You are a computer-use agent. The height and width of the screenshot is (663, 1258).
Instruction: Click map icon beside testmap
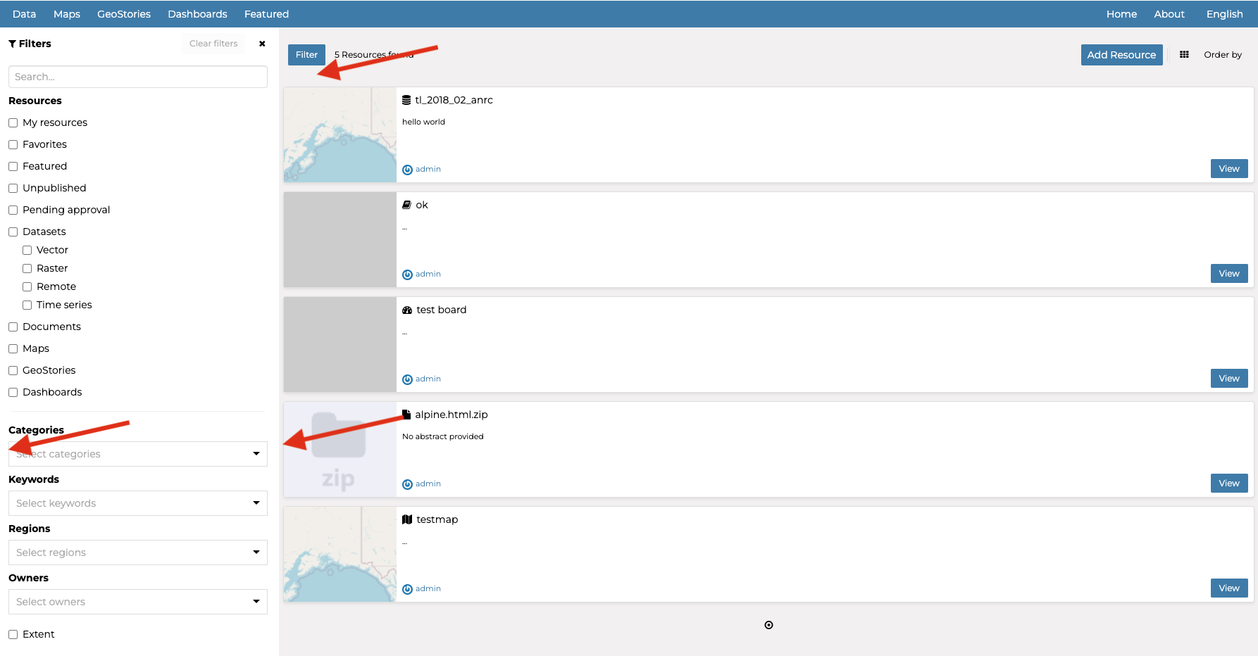point(407,519)
